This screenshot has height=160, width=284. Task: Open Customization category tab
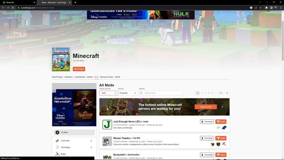click(80, 77)
